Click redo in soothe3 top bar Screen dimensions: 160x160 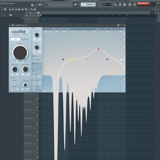(105, 29)
